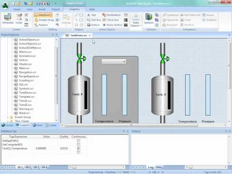
Task: Switch to the Help ribbon tab
Action: click(92, 9)
